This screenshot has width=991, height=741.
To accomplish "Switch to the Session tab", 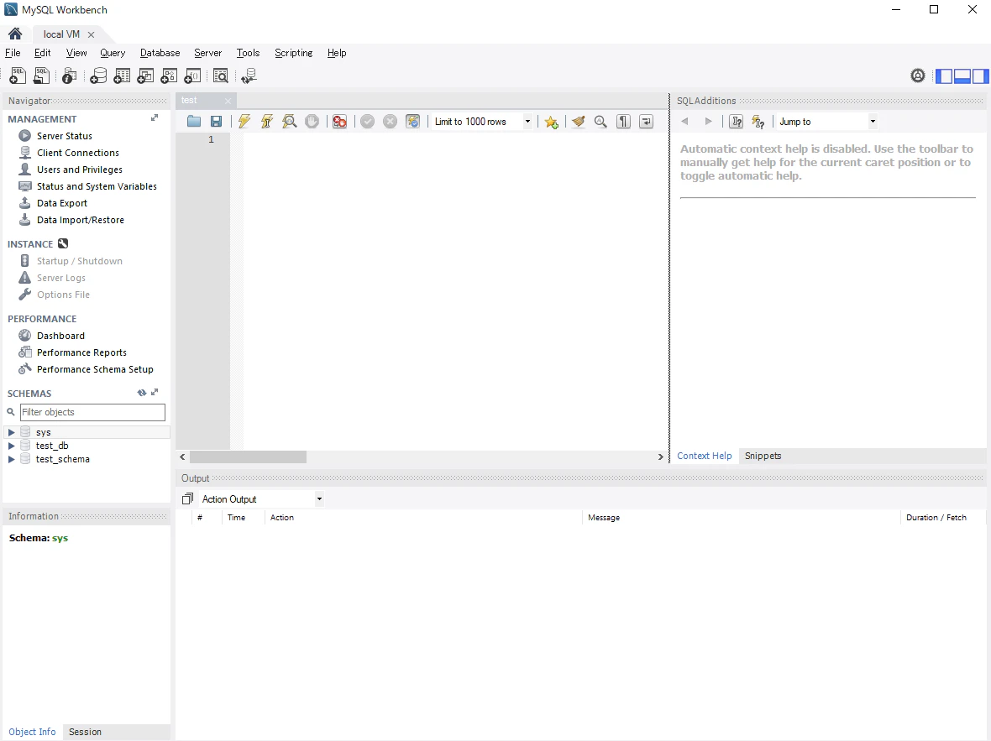I will click(x=85, y=732).
